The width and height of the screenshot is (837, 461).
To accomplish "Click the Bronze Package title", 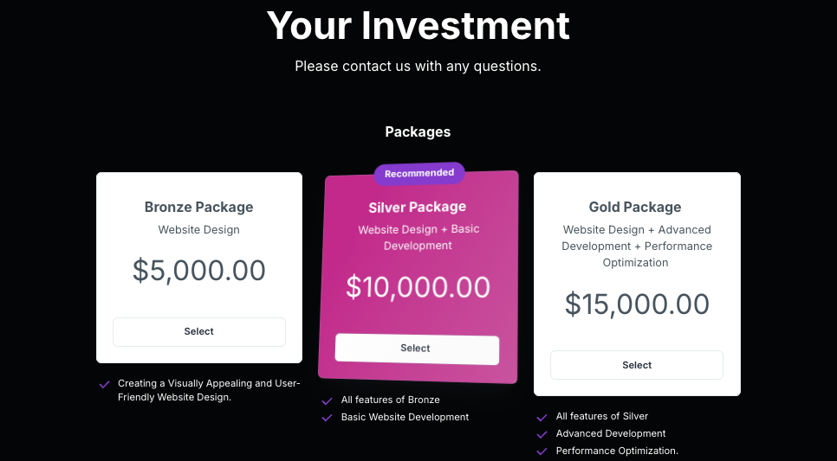I will click(198, 207).
